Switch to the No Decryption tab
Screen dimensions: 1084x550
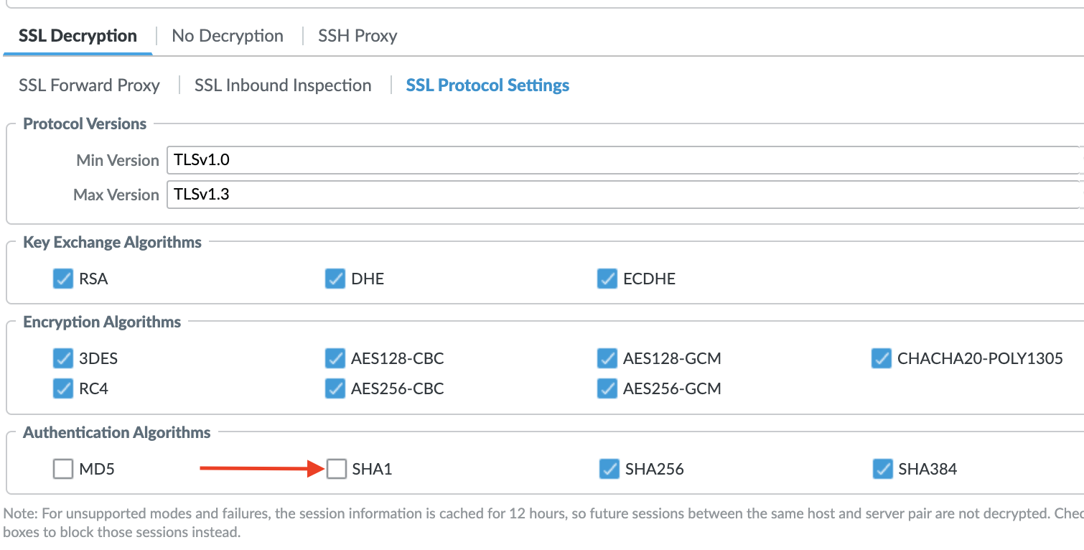(x=227, y=35)
